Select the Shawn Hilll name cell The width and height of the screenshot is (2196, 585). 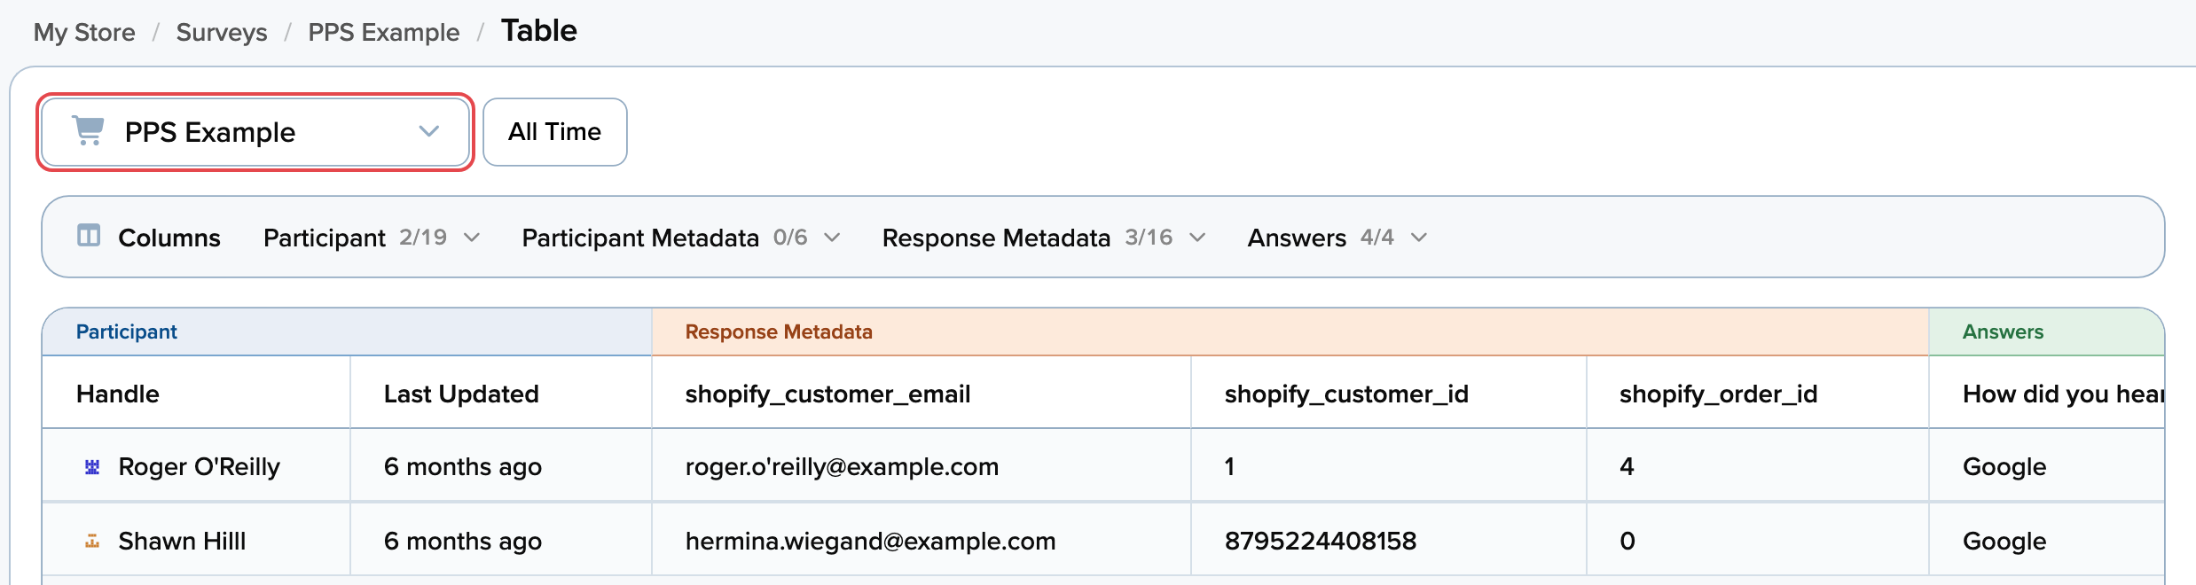point(196,541)
